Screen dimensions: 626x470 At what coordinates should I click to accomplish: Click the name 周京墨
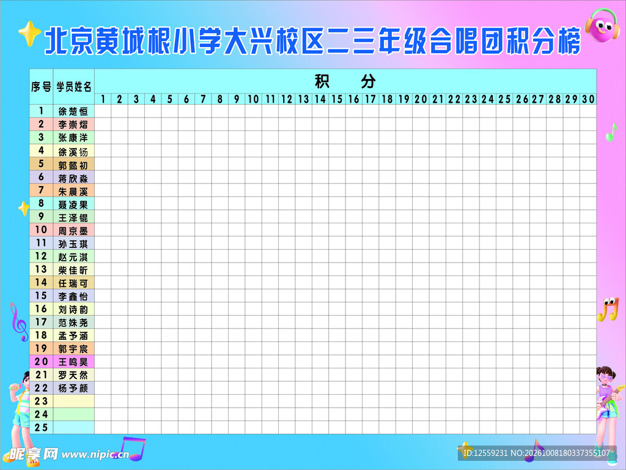[x=73, y=231]
